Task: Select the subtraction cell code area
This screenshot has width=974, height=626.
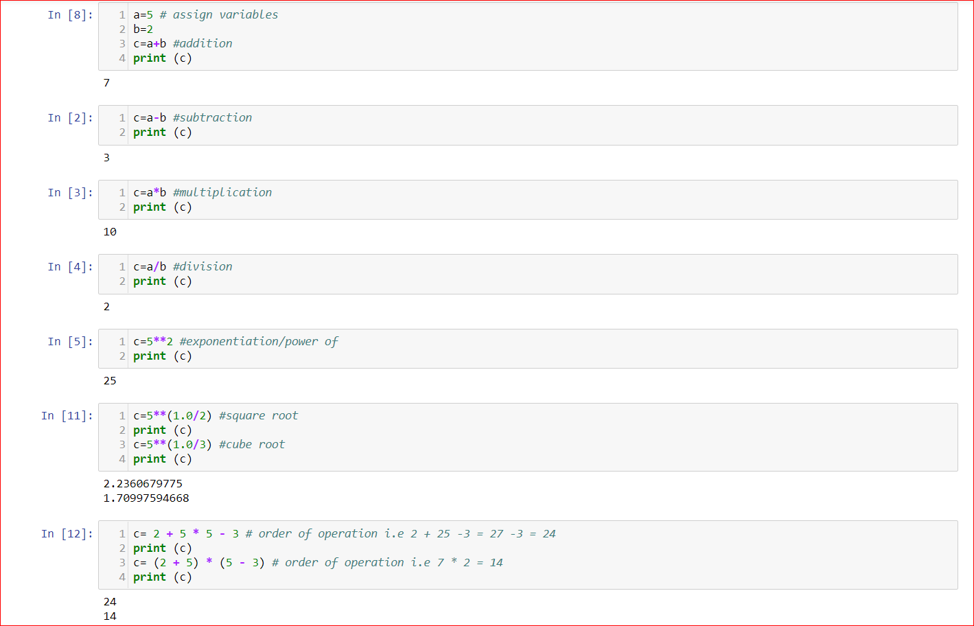Action: coord(528,125)
